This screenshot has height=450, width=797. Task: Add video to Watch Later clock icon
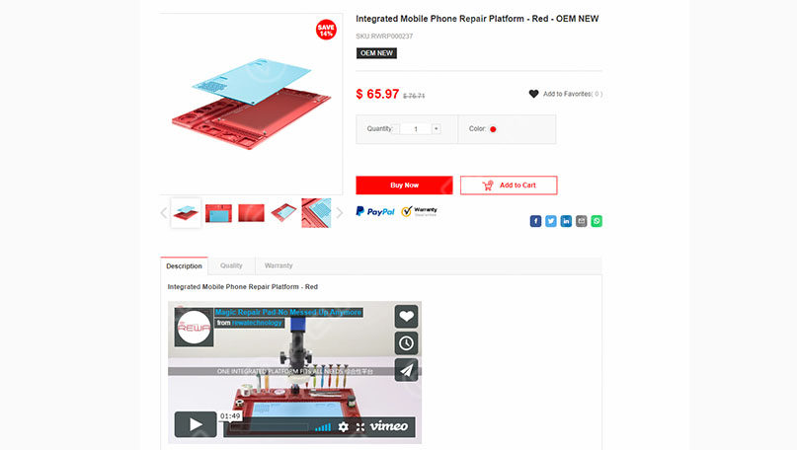tap(406, 343)
